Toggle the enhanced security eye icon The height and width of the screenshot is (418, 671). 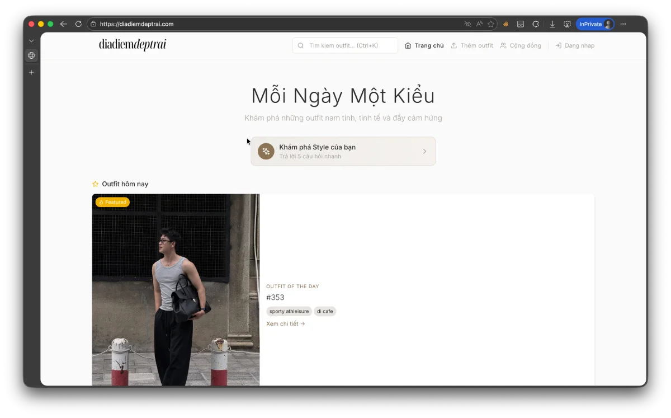(x=467, y=24)
